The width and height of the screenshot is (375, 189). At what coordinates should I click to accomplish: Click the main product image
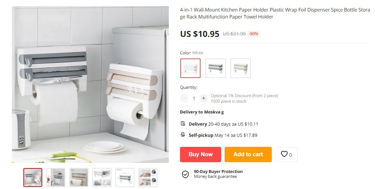click(x=90, y=85)
